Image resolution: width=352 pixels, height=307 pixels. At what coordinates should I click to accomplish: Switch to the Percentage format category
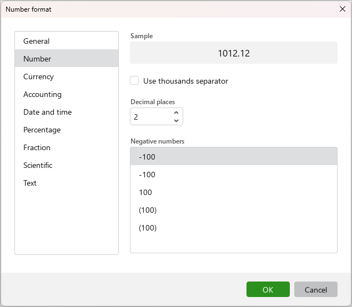tap(67, 130)
